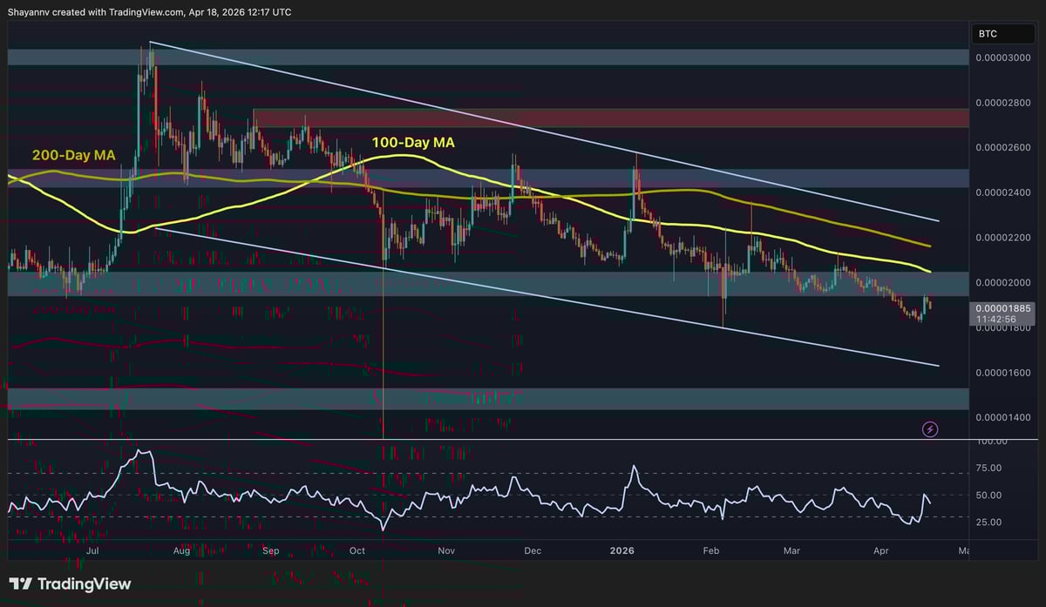Click the 0.00001600 price axis label

1004,373
